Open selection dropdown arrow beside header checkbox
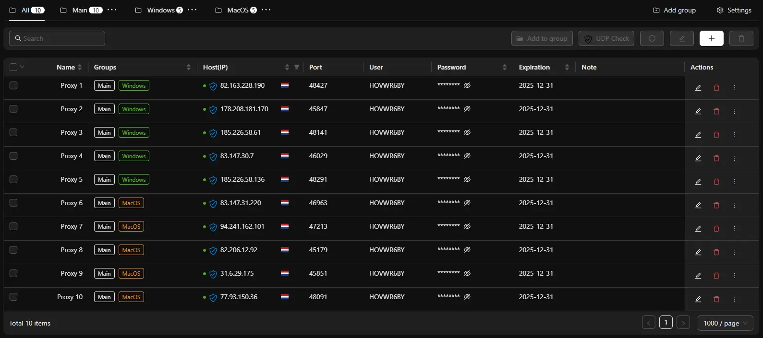The height and width of the screenshot is (338, 763). tap(22, 67)
